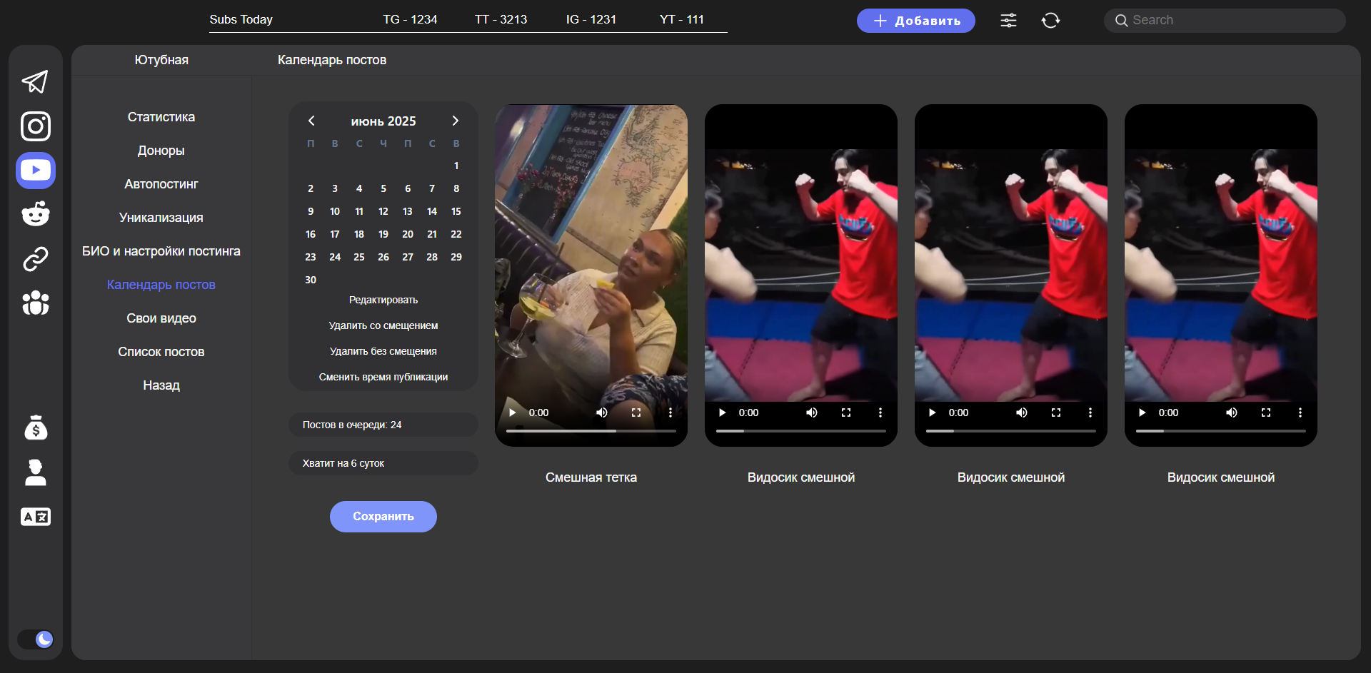Open the Instagram section in sidebar

35,126
